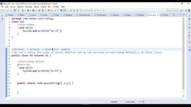The width and height of the screenshot is (191, 107).
Task: Open the Navigate menu
Action: (29, 7)
